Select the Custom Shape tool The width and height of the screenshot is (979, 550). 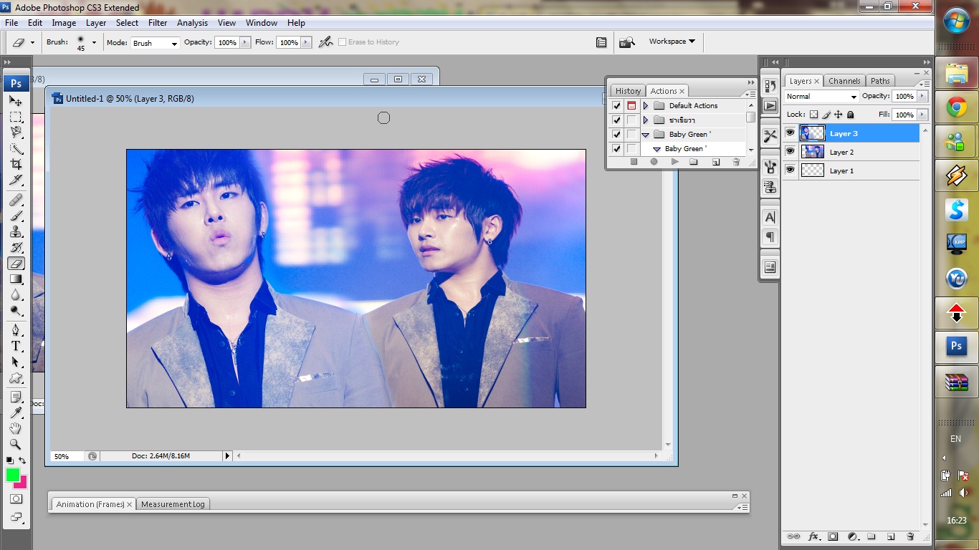point(16,377)
